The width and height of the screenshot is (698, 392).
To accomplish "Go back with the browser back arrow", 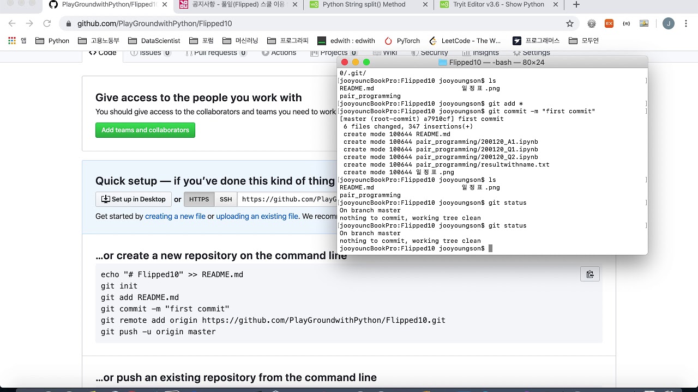I will coord(12,23).
